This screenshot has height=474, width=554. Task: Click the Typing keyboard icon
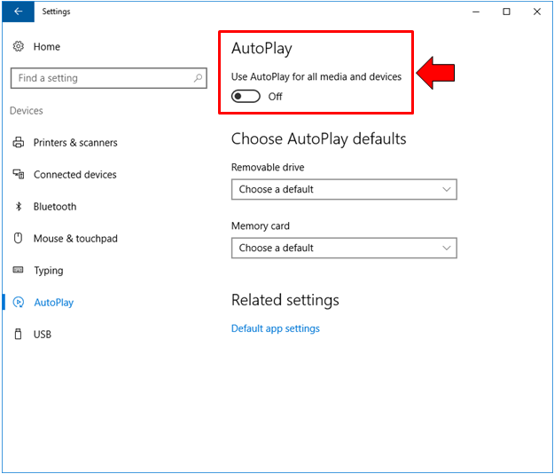19,271
